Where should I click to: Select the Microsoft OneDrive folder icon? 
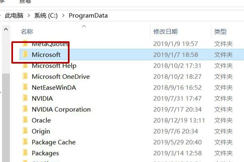(x=25, y=77)
